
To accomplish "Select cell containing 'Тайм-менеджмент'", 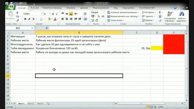I will coord(22,48).
